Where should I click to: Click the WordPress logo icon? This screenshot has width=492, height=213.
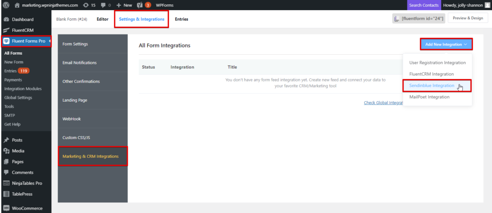[x=6, y=5]
